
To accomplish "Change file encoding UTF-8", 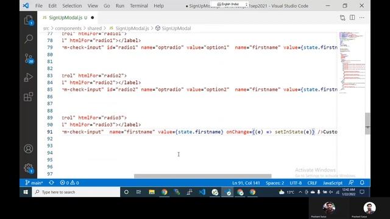I will 296,183.
